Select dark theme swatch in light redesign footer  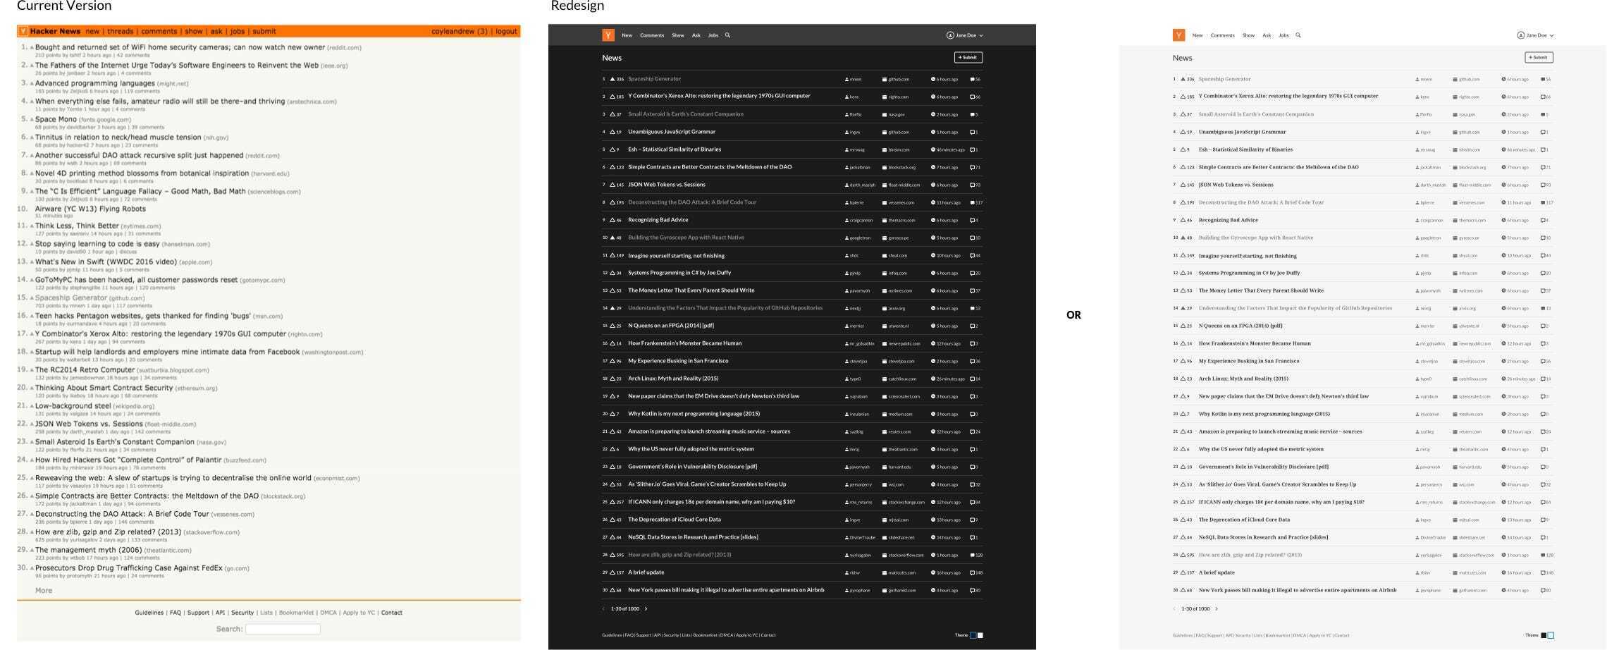pyautogui.click(x=1544, y=635)
